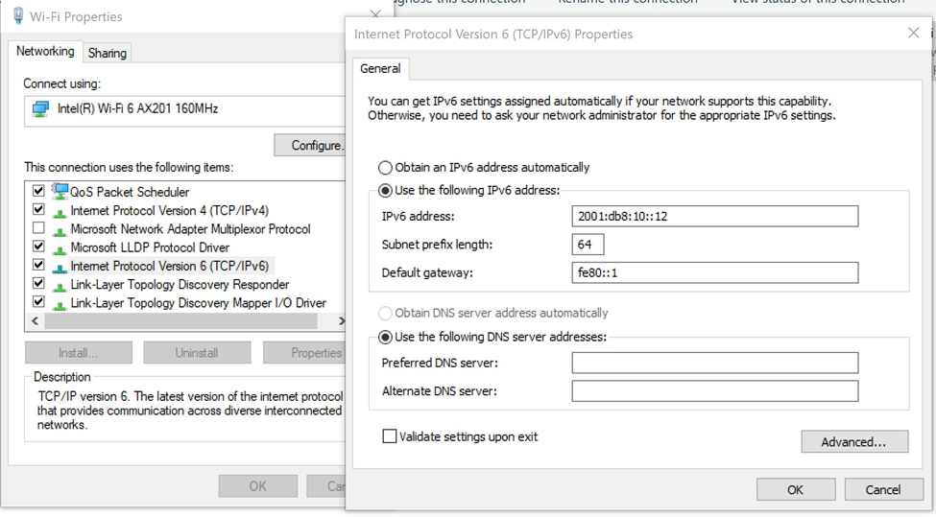Click the Preferred DNS server field
This screenshot has height=517, width=936.
714,363
